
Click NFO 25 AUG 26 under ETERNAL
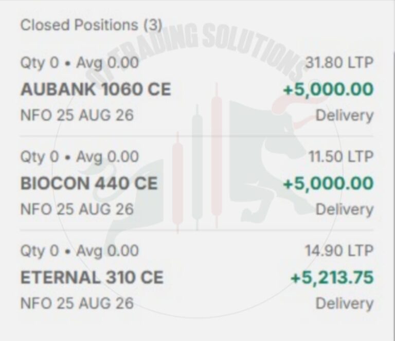point(77,303)
